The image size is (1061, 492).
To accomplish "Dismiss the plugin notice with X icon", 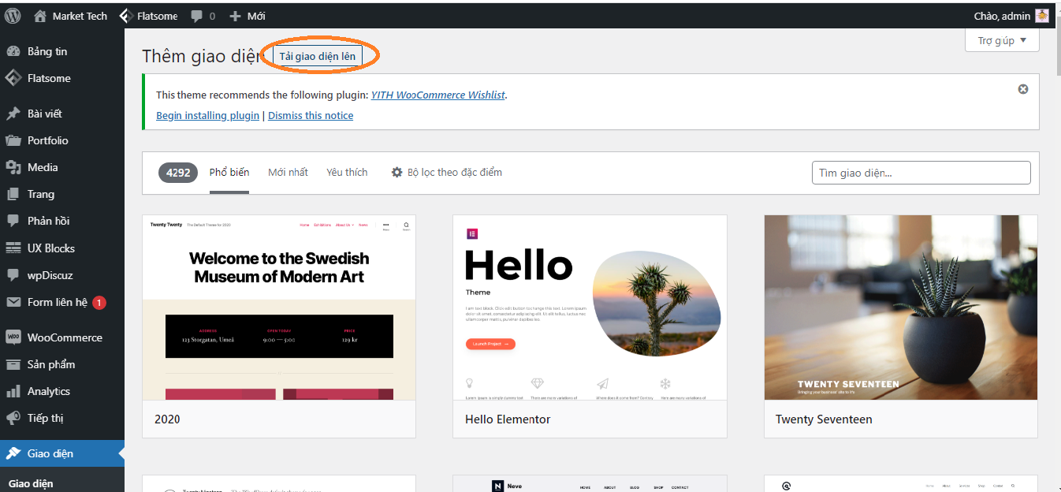I will pos(1023,89).
